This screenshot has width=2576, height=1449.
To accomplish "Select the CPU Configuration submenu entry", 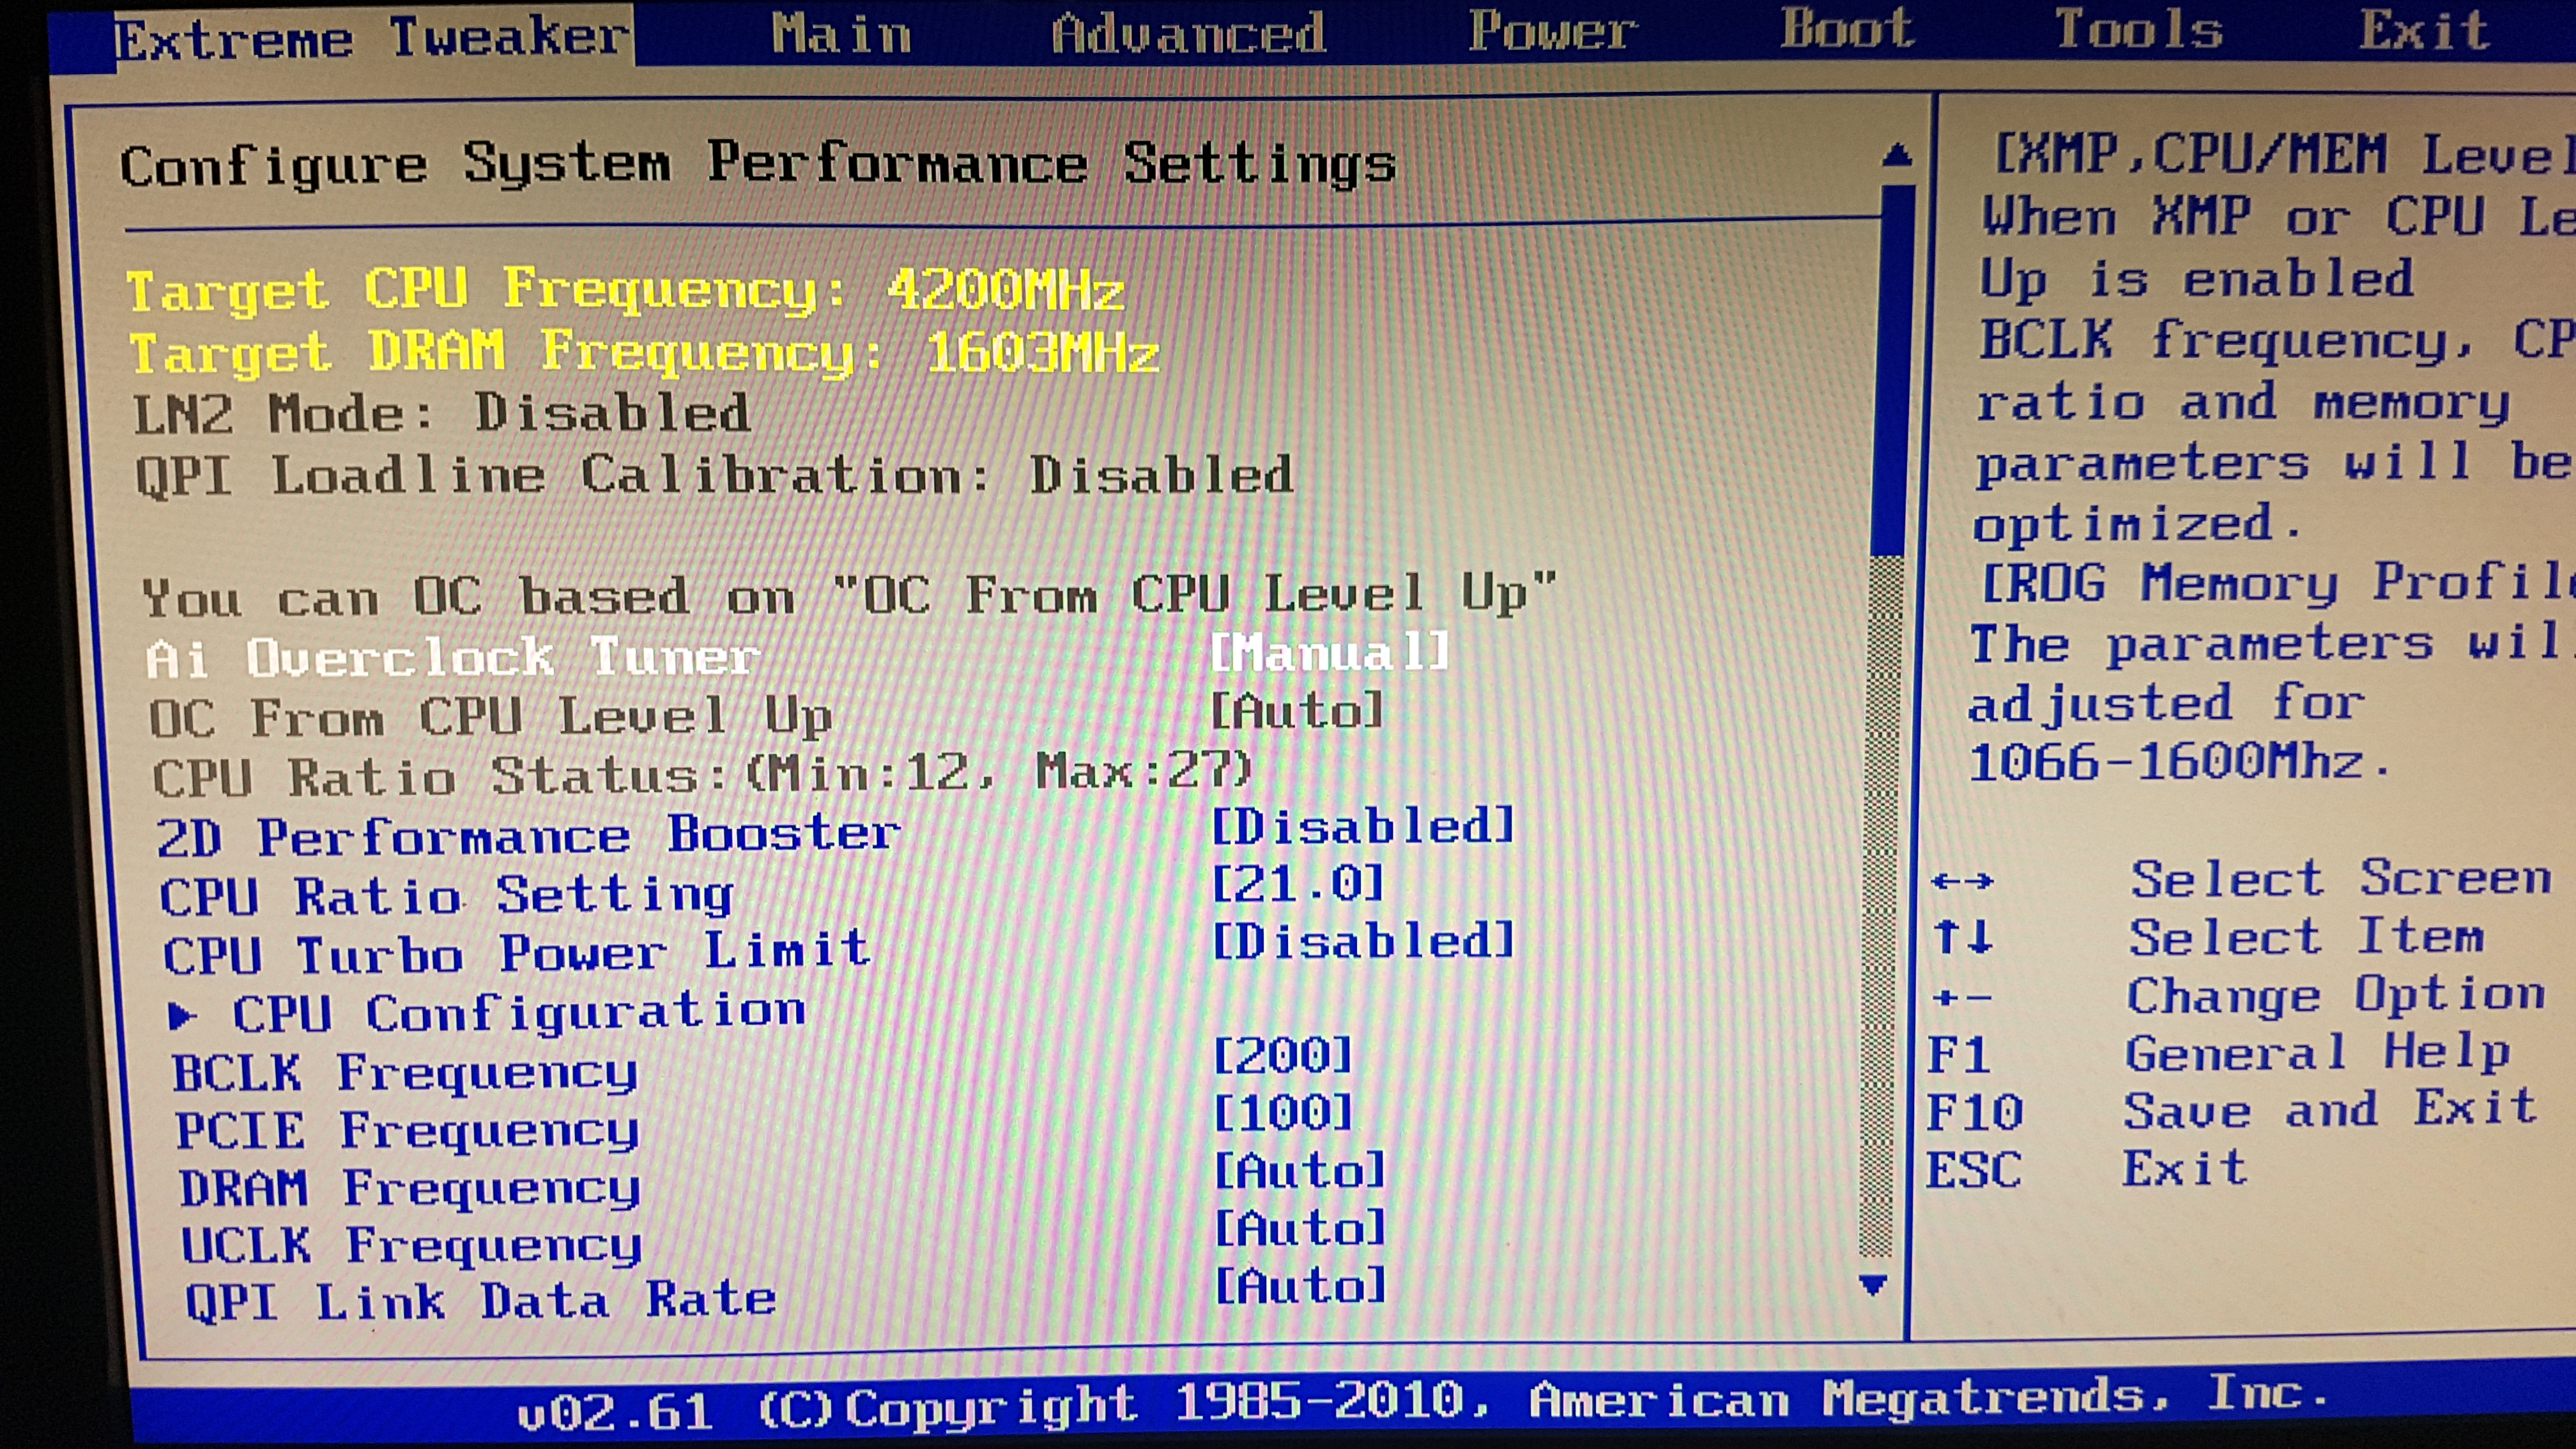I will (x=518, y=1013).
